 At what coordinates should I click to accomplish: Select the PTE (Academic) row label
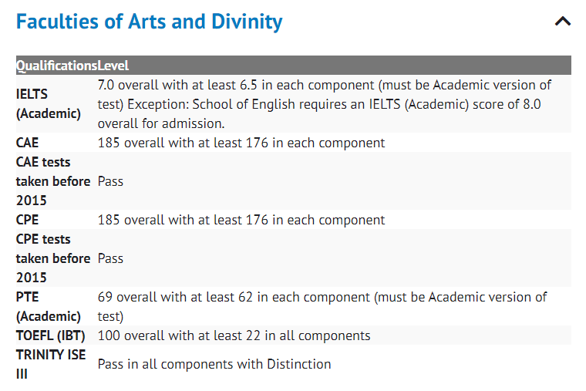48,306
